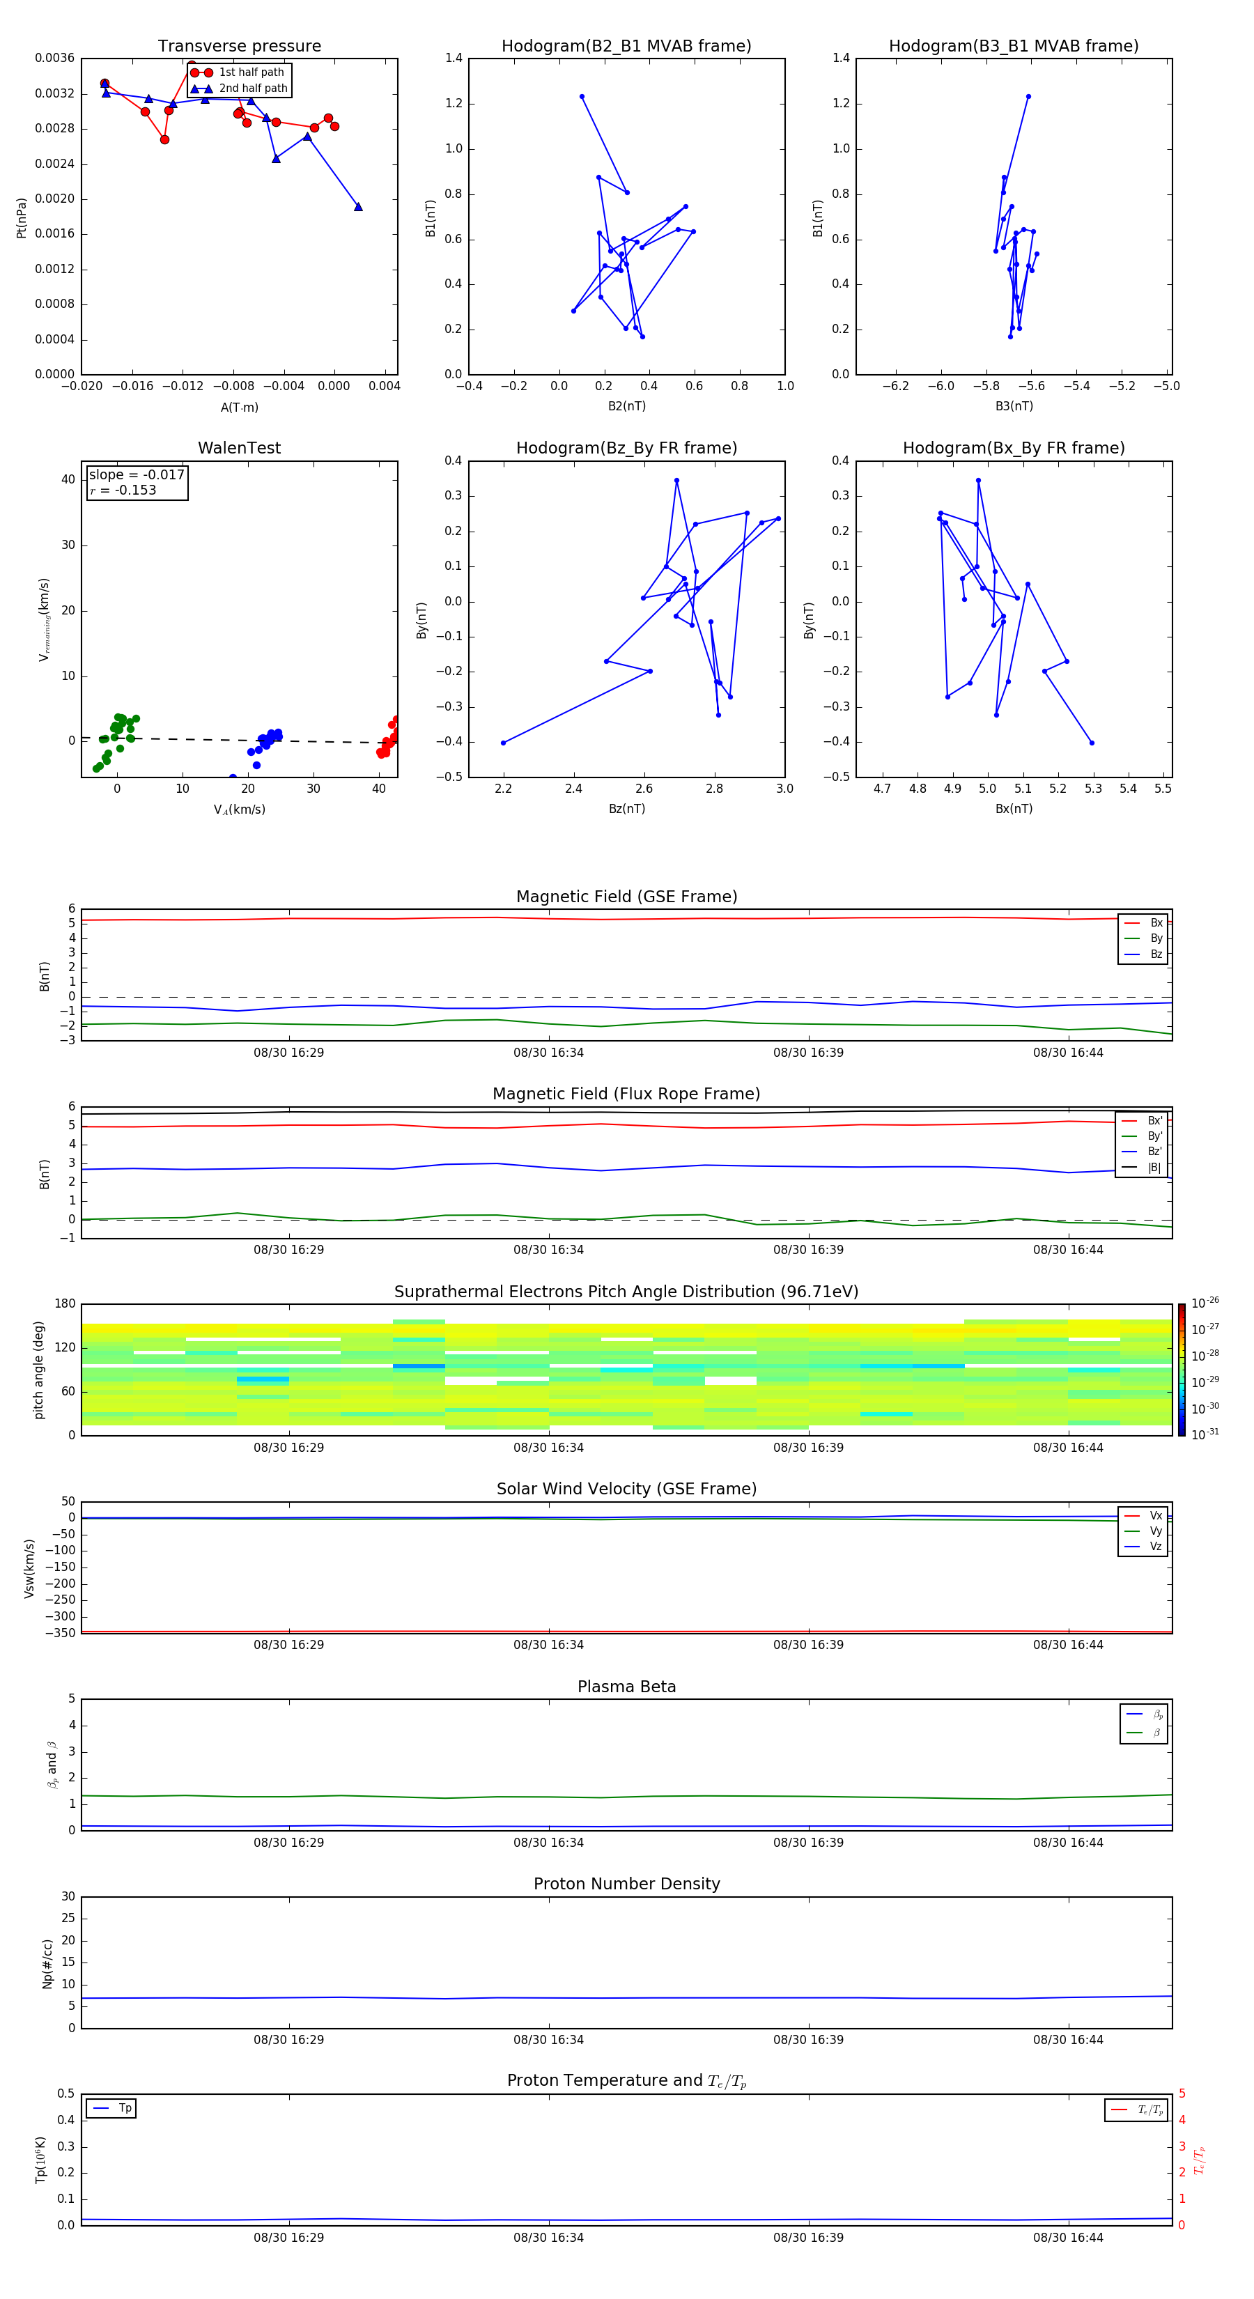Screen dimensions: 1254x2299
Task: Click '08/30 16:44' tick under Proton Temperature panel
Action: tap(1069, 2238)
